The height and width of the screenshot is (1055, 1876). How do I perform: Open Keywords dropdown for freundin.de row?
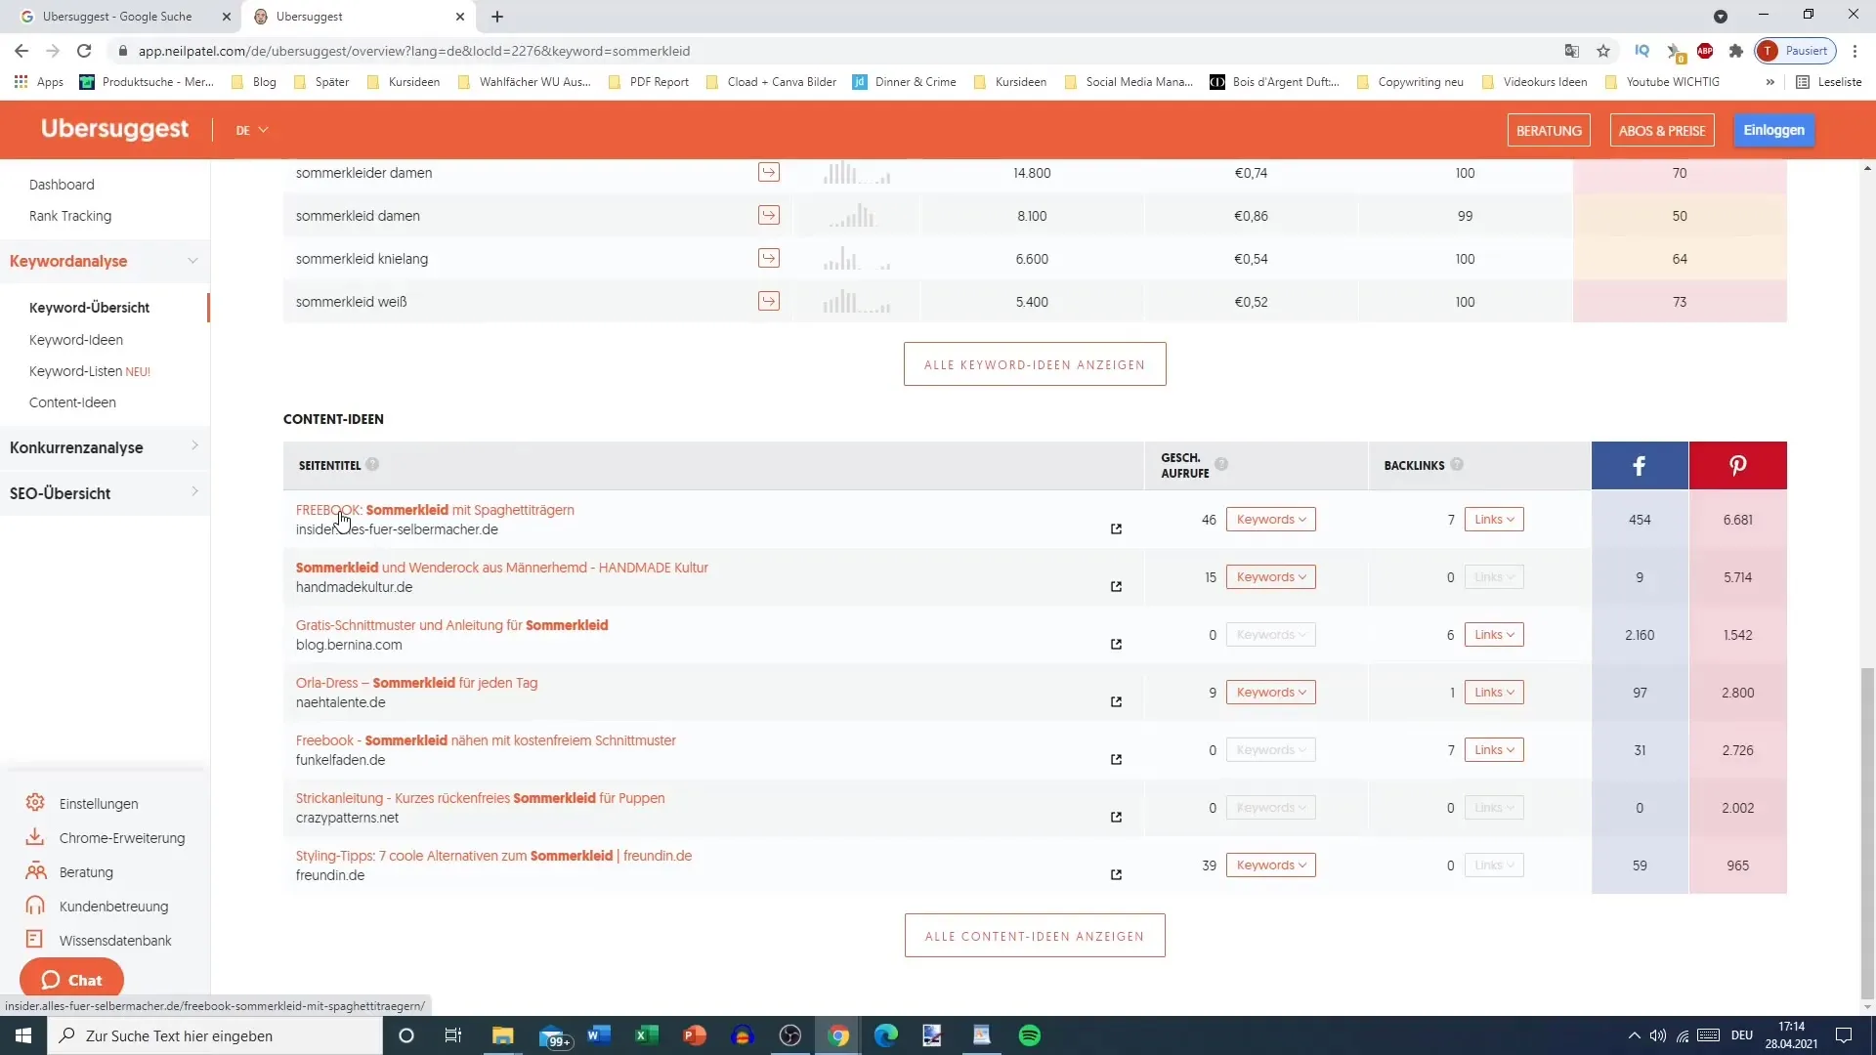pyautogui.click(x=1270, y=865)
